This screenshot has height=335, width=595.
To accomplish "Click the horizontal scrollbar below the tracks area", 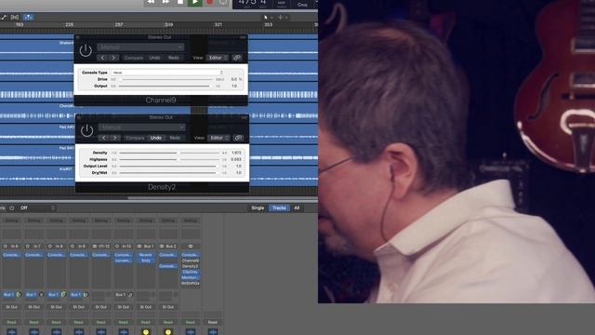I will (222, 198).
